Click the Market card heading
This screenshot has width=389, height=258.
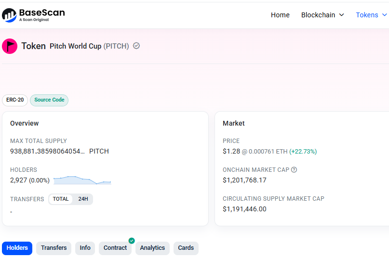pyautogui.click(x=233, y=123)
